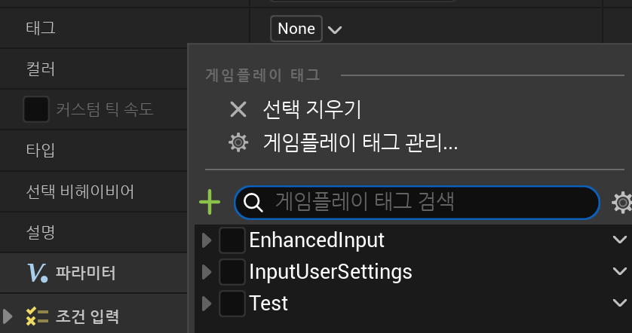Open settings gear right of tag search
Viewport: 632px width, 333px height.
pyautogui.click(x=622, y=203)
